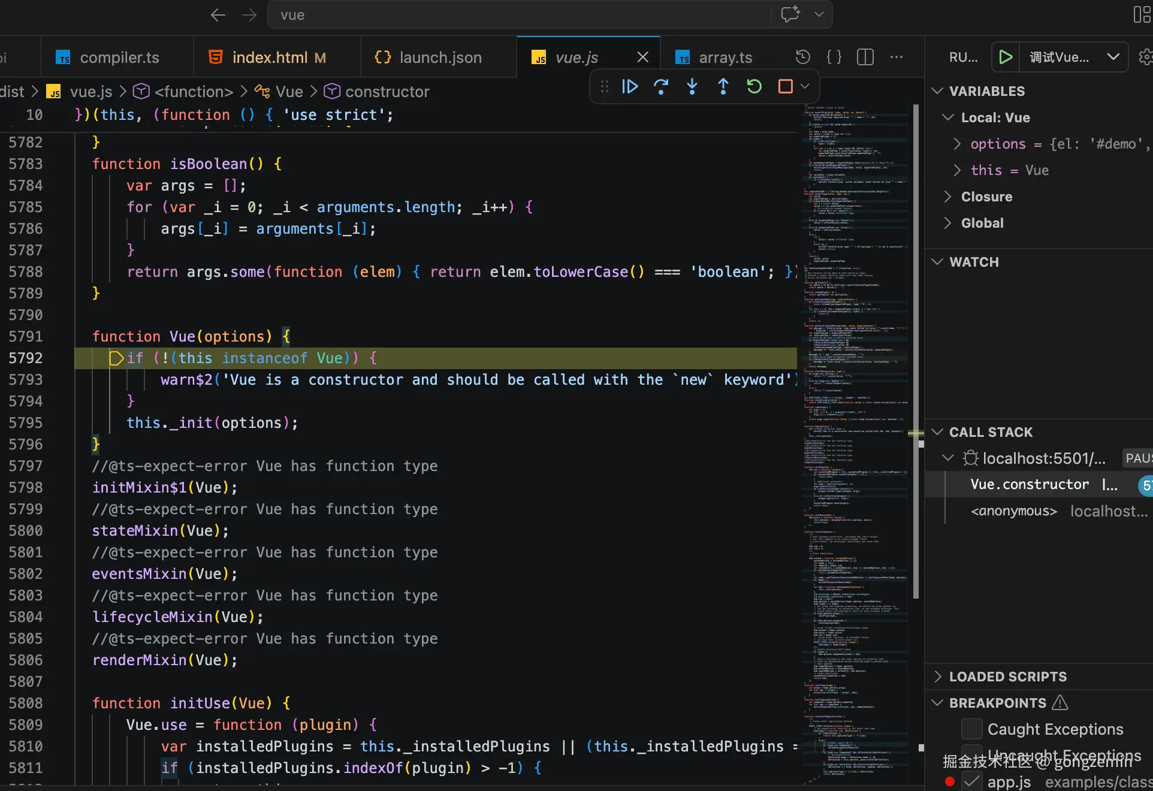Click the Step Into debug arrow
The height and width of the screenshot is (791, 1153).
coord(692,87)
